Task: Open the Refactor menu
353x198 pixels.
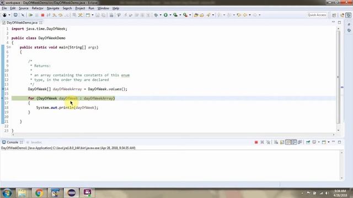Action: click(x=38, y=8)
